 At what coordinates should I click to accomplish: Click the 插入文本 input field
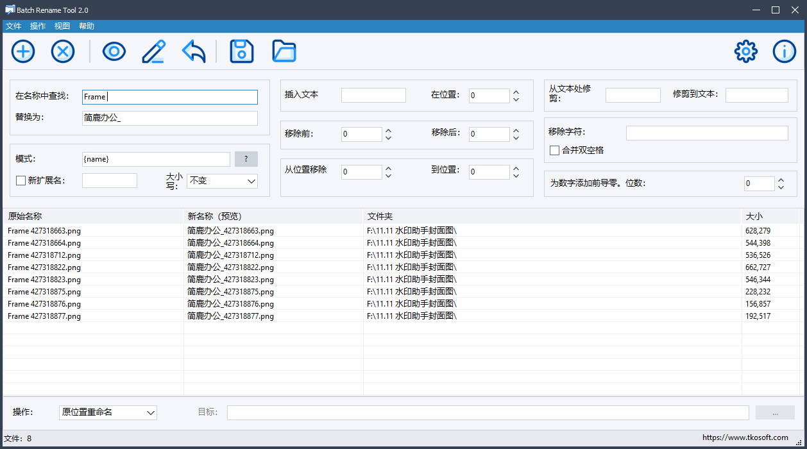click(373, 96)
